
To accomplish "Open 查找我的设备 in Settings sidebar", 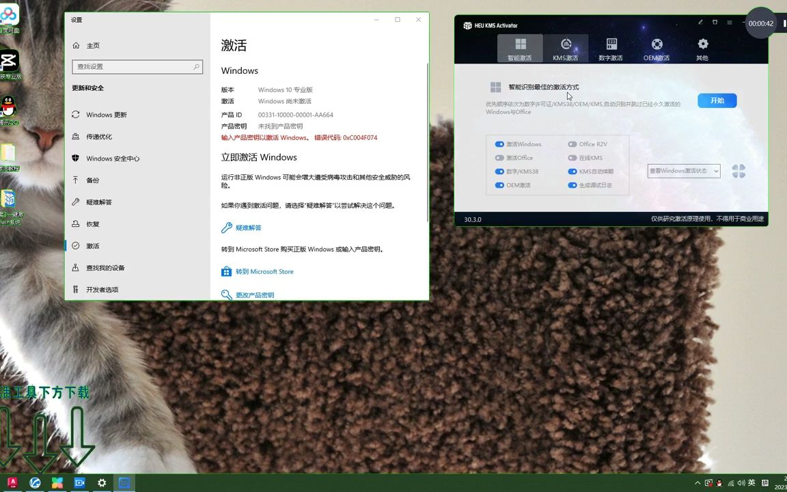I will point(137,268).
